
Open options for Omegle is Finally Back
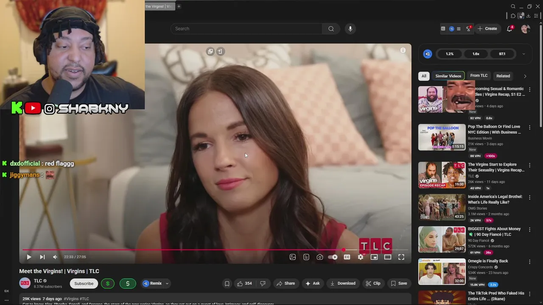tap(529, 262)
